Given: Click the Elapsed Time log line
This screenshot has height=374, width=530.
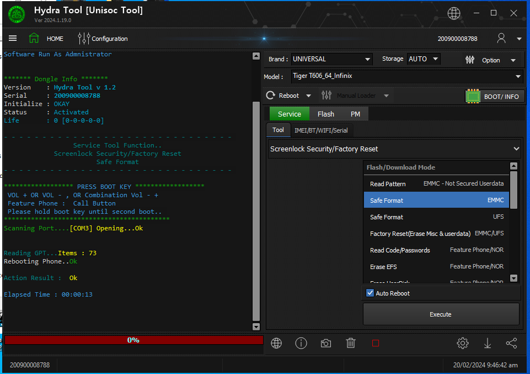Looking at the screenshot, I should (48, 294).
